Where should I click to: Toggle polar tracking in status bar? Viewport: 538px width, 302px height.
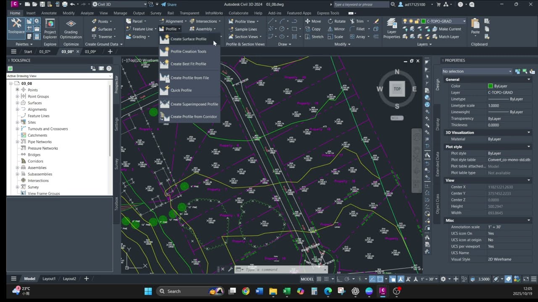coord(347,279)
